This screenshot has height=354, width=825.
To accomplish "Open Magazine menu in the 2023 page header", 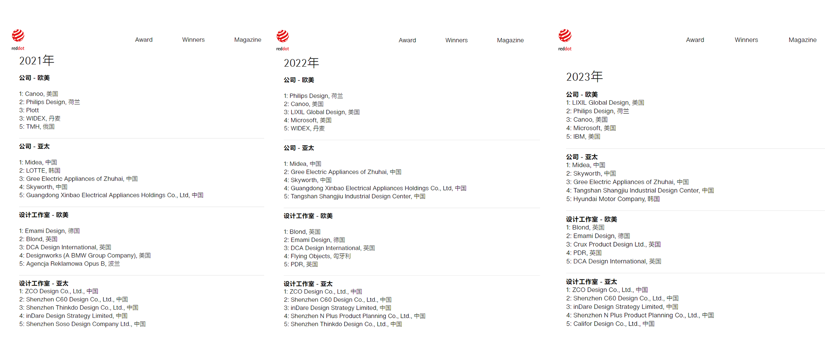I will click(x=802, y=39).
